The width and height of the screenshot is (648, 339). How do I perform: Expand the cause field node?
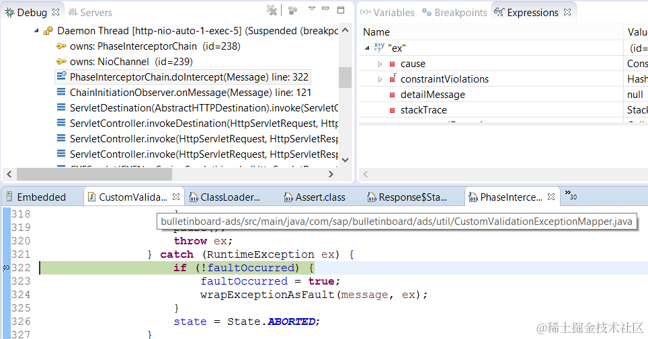(x=380, y=64)
